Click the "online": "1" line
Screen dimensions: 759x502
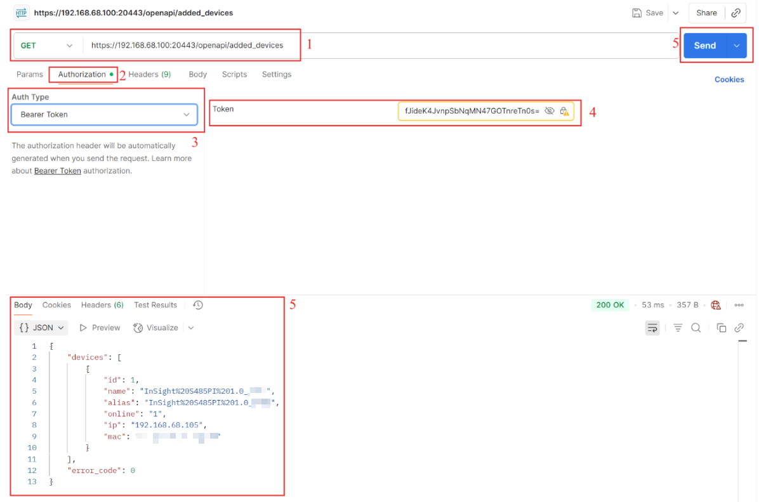pos(135,414)
